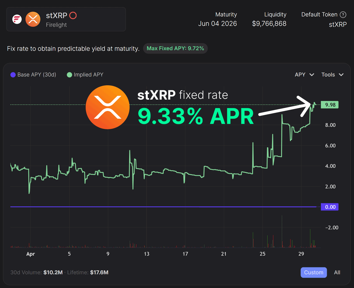The height and width of the screenshot is (288, 354).
Task: Click the Max Fixed APY: 9.72% badge
Action: pos(175,48)
